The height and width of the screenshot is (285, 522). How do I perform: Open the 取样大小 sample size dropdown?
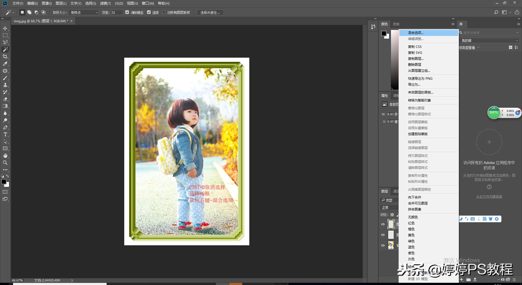[83, 13]
